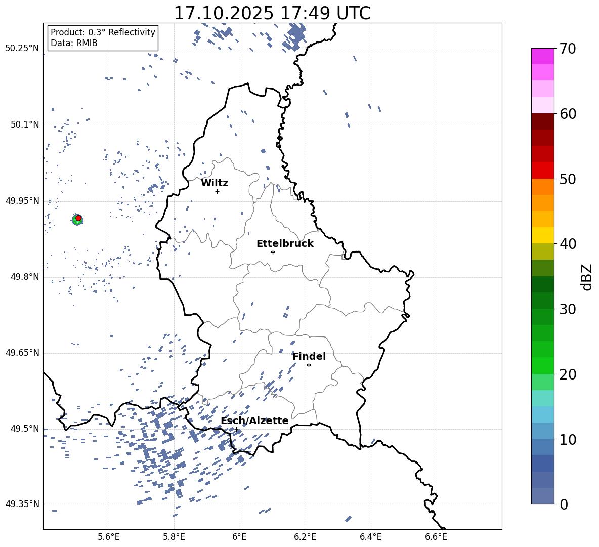Click the magenta top colorbar swatch

543,56
